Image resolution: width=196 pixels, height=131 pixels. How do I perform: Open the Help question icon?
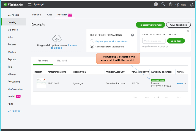(x=177, y=5)
